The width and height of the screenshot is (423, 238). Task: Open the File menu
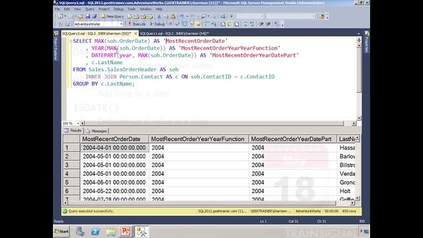58,9
